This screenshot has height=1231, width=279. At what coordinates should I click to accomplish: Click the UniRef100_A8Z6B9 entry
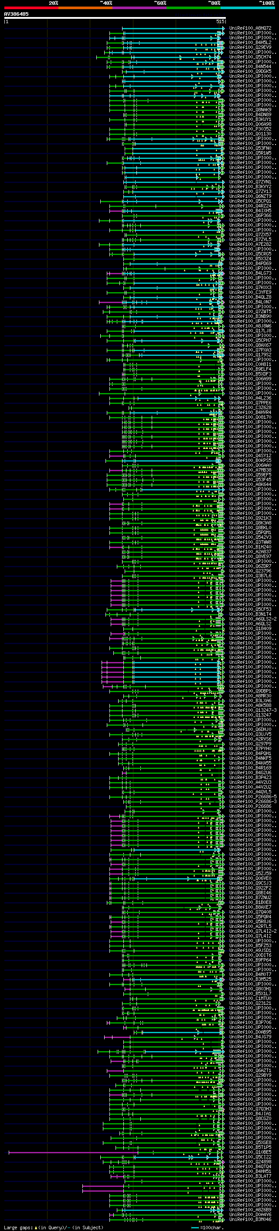[x=250, y=1210]
